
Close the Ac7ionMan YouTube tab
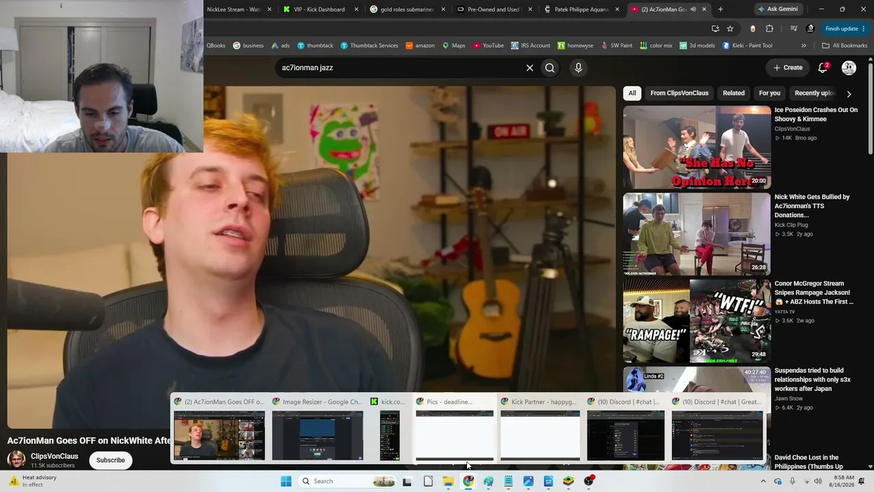pos(704,10)
